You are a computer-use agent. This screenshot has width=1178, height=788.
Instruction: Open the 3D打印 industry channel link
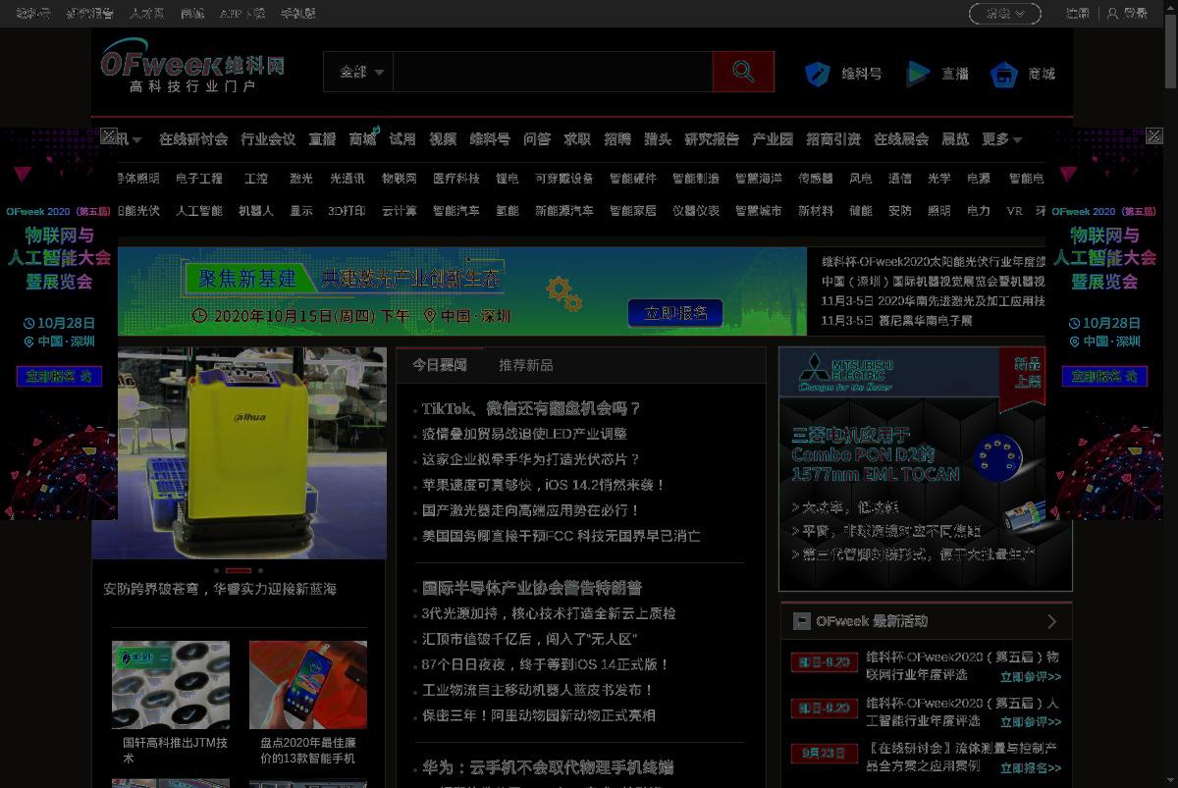point(347,211)
